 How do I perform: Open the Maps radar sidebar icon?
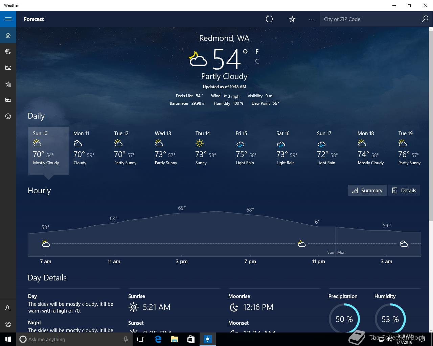(8, 51)
